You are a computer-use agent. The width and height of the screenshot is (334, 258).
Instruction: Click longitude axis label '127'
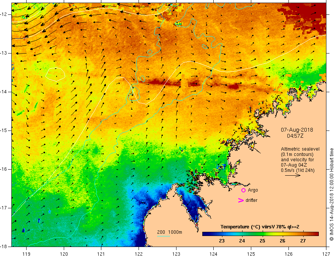click(x=326, y=254)
